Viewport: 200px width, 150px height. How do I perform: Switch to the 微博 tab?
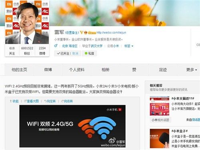point(48,70)
